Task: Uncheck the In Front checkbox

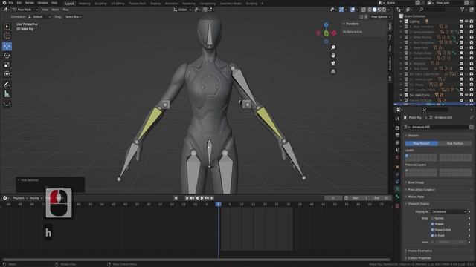Action: click(x=432, y=236)
